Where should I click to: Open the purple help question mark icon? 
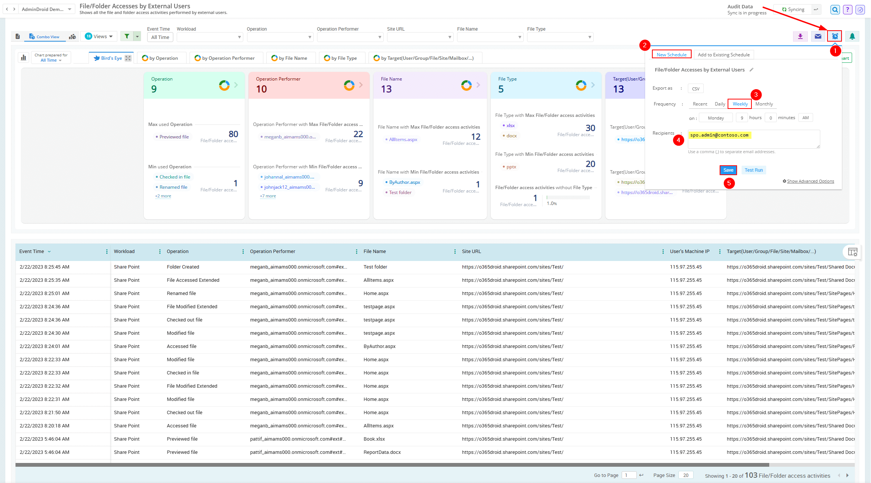847,9
